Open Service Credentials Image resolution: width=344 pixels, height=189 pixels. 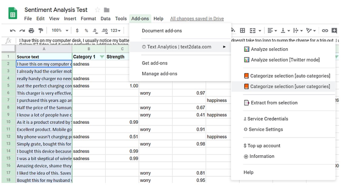pyautogui.click(x=266, y=119)
